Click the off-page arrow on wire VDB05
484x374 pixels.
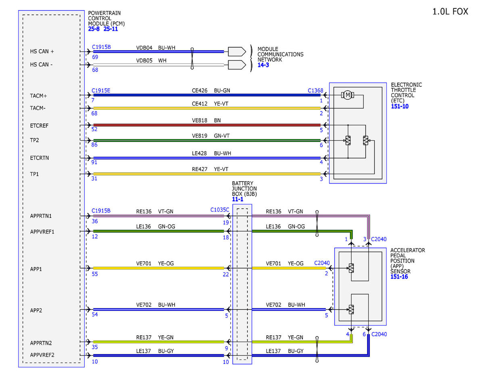237,65
